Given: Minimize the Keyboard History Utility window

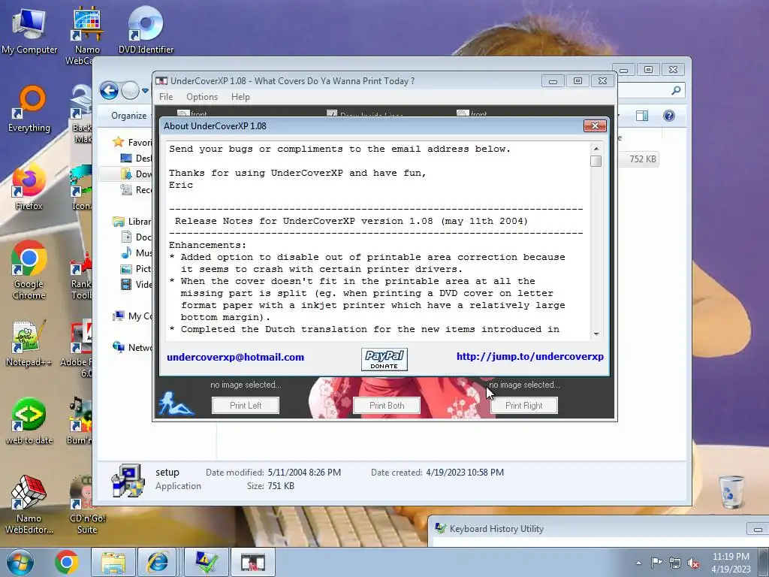Looking at the screenshot, I should [757, 529].
